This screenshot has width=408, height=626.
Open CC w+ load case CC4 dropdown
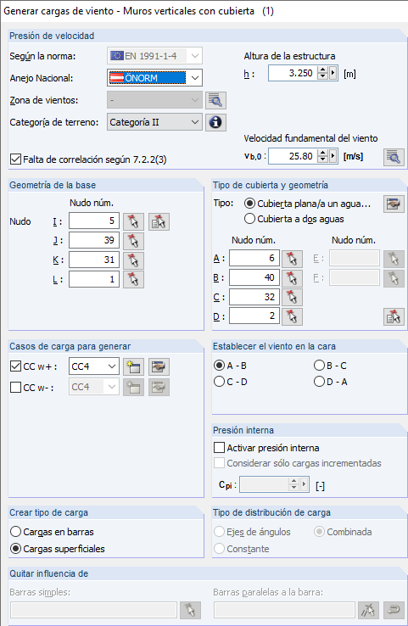tap(94, 366)
